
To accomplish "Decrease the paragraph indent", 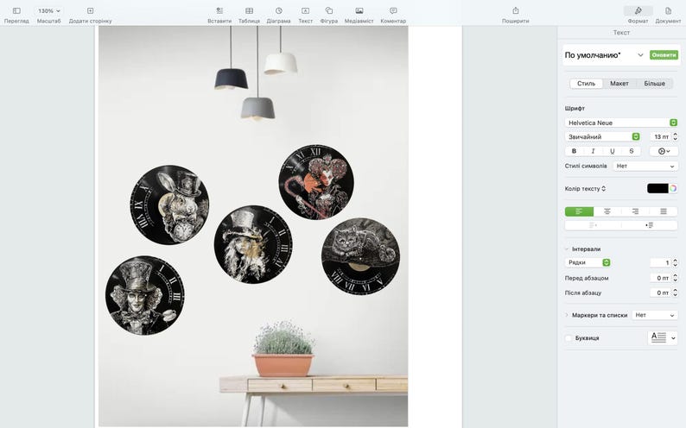I will click(594, 225).
